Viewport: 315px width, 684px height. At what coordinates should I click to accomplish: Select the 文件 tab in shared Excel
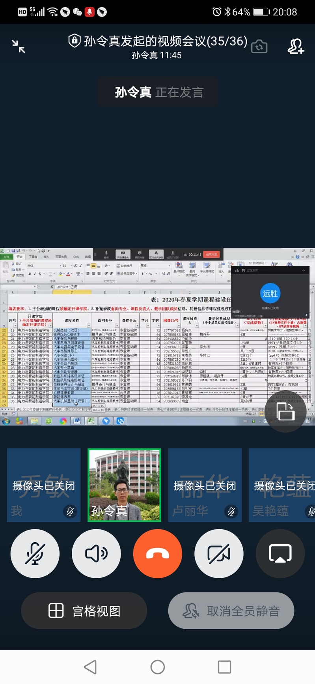pyautogui.click(x=6, y=257)
